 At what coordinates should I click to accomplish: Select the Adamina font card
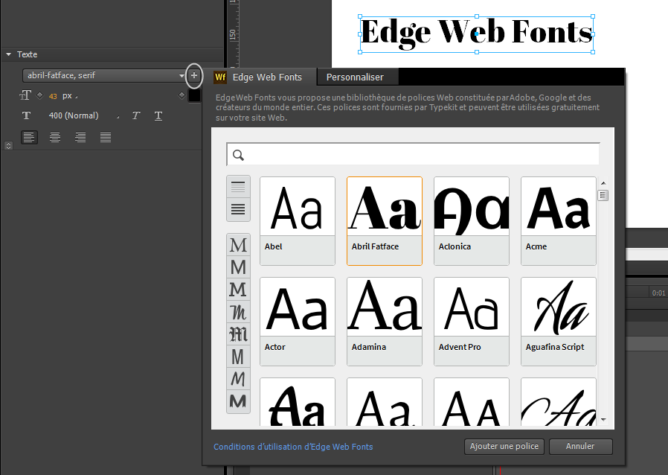[385, 322]
